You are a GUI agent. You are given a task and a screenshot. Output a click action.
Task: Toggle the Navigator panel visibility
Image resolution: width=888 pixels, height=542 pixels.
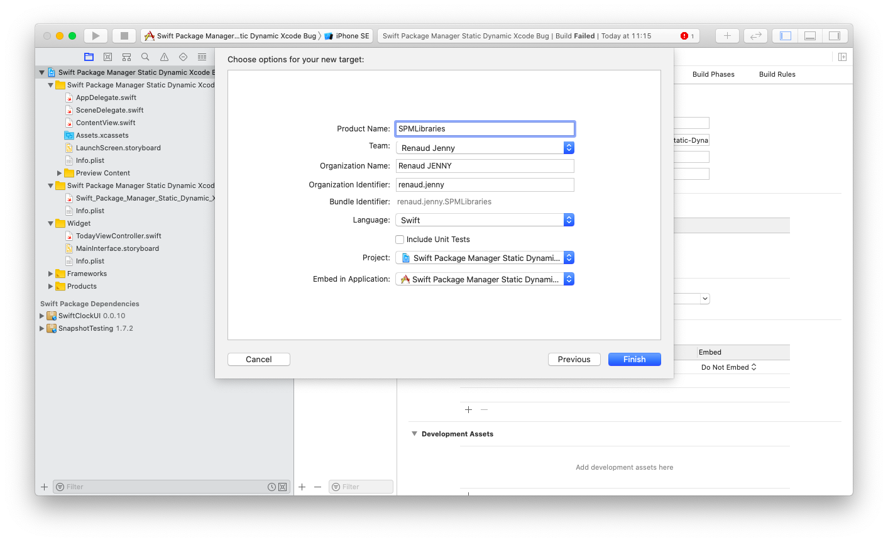786,36
